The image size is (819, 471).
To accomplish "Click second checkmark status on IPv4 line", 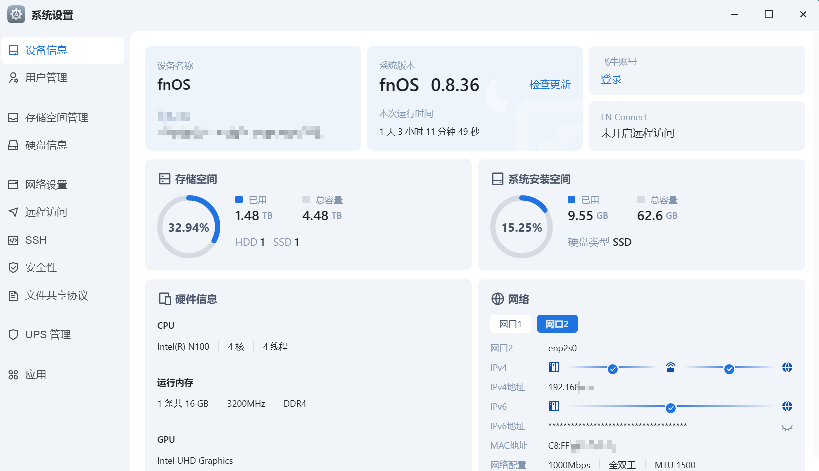I will (729, 369).
